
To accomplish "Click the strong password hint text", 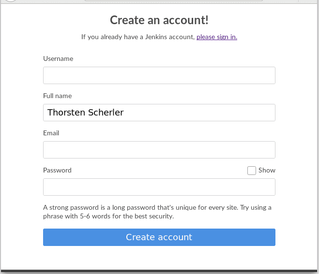I will (x=157, y=212).
